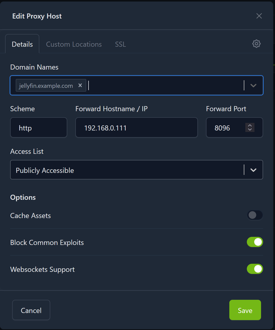The image size is (275, 330).
Task: Remove the jellyfin.example.com domain tag
Action: pos(80,85)
